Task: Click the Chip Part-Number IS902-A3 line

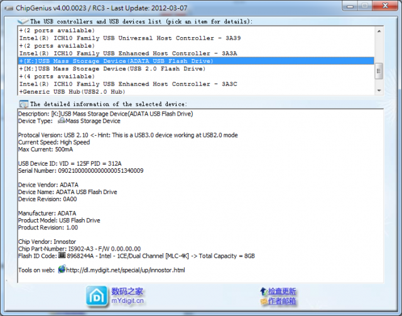Action: click(80, 249)
